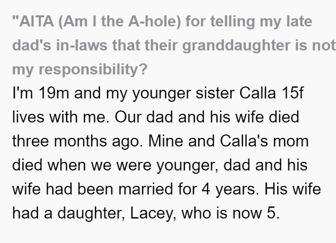
Task: Click "died when we were younger,"
Action: coord(116,165)
